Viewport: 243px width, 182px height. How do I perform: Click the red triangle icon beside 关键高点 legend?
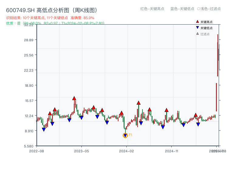pyautogui.click(x=197, y=22)
